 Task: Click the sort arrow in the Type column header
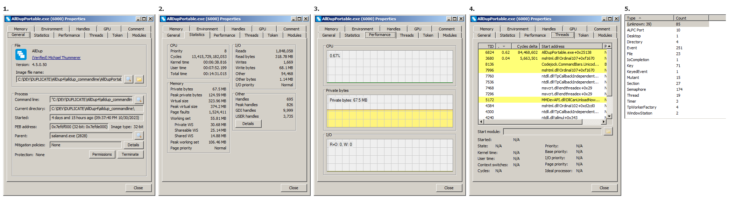tap(640, 18)
